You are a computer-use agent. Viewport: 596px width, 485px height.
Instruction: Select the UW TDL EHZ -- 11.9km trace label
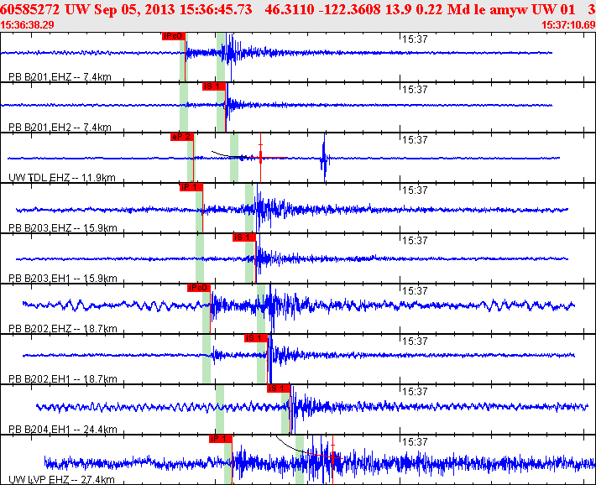[61, 178]
